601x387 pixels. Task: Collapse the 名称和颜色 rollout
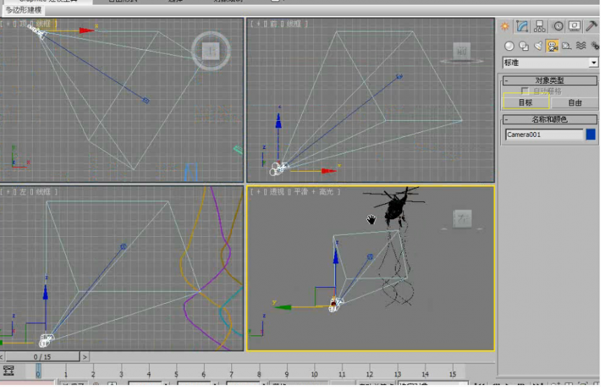click(550, 119)
